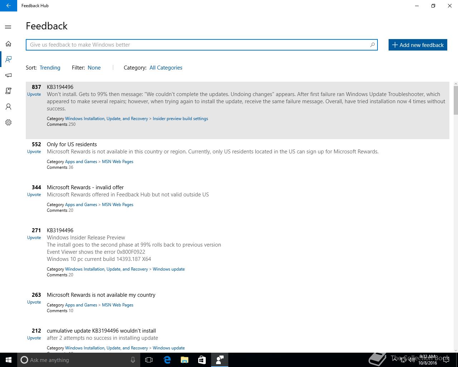Open 'Windows update' link in 212-vote item
The height and width of the screenshot is (367, 458).
point(169,348)
